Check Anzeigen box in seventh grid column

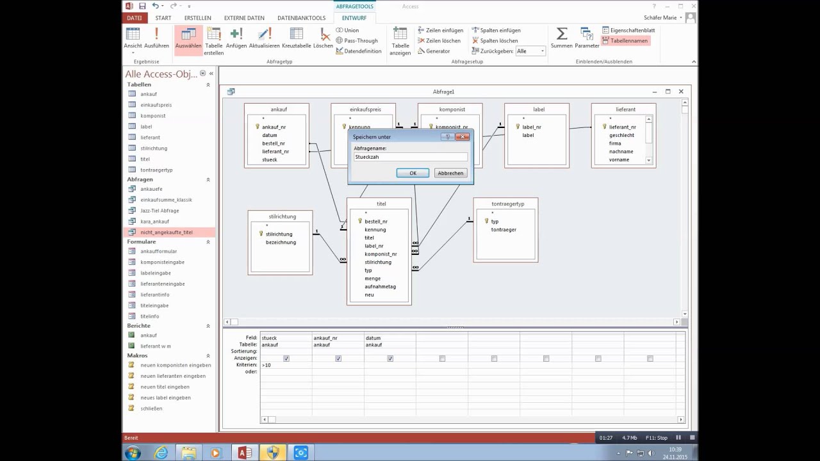coord(598,359)
